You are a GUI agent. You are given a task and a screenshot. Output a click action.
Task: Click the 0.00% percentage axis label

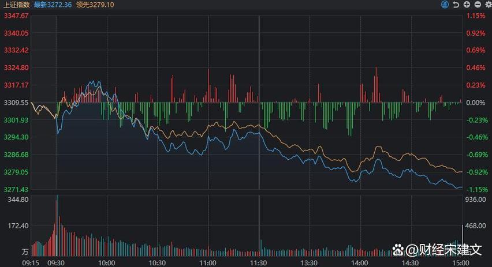476,103
